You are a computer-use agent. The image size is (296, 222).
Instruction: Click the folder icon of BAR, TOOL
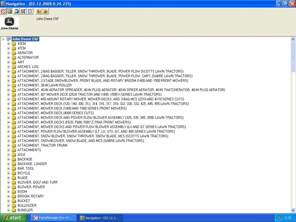[x=14, y=168]
